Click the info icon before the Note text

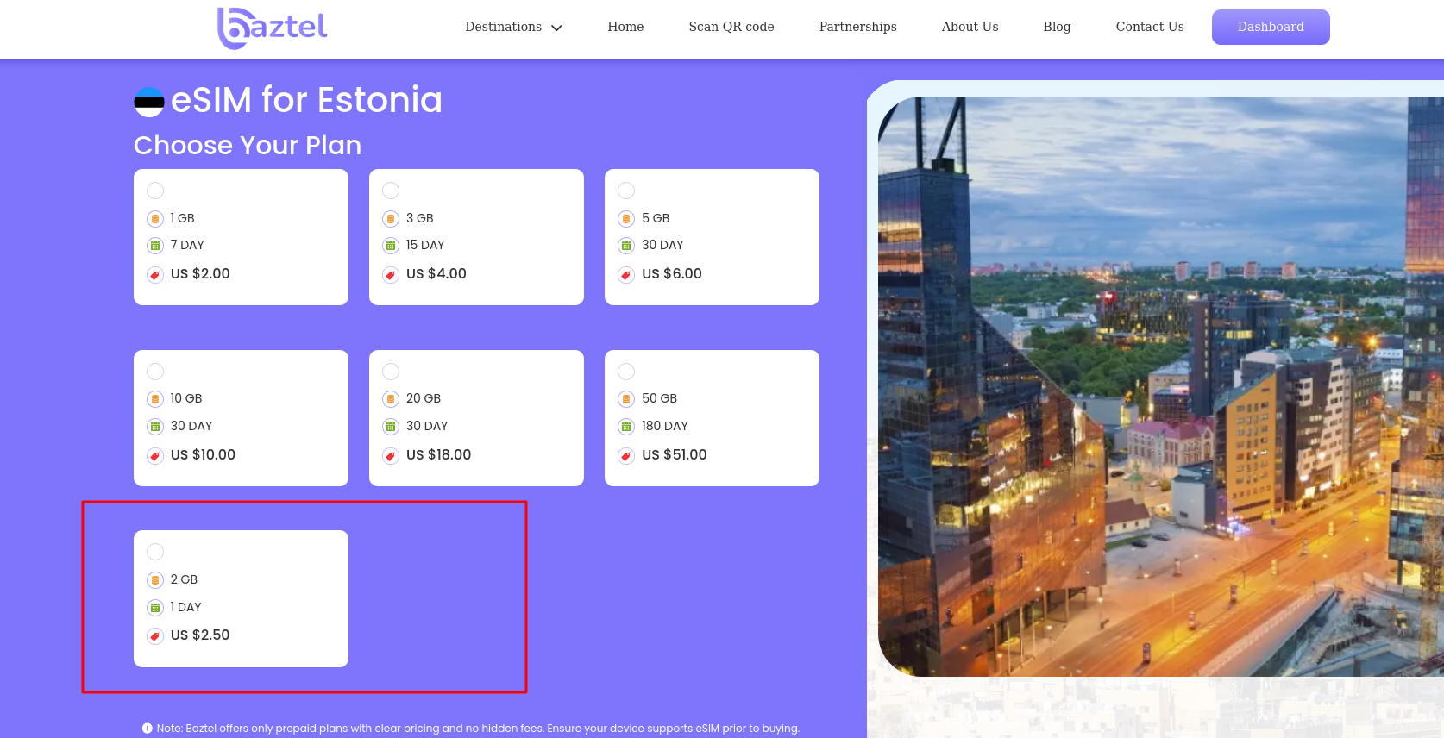(148, 729)
